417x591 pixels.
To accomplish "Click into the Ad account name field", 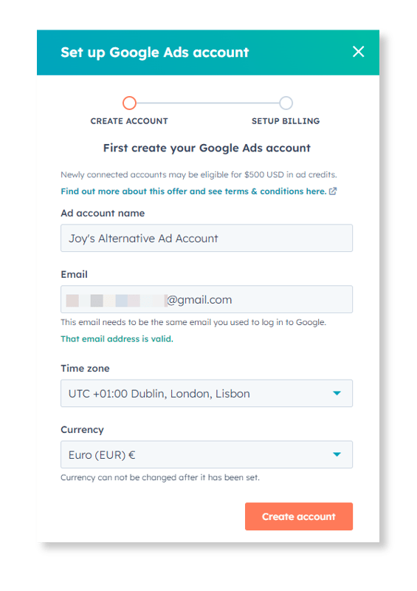I will click(207, 238).
